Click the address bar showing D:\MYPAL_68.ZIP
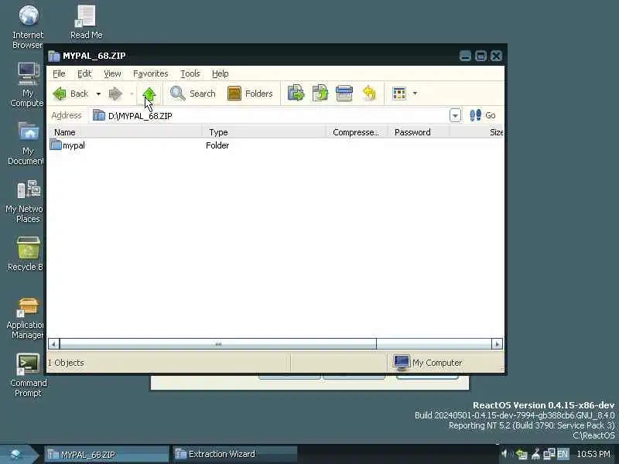The width and height of the screenshot is (619, 464). pyautogui.click(x=269, y=115)
